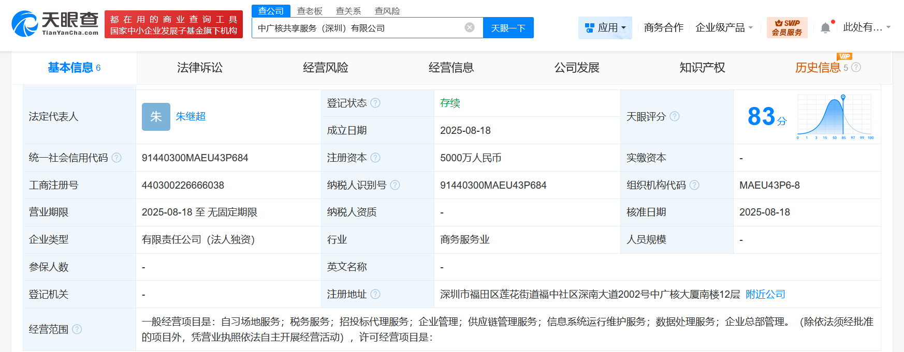Show help for 纳税人识别号 question icon
904x352 pixels.
pos(395,185)
